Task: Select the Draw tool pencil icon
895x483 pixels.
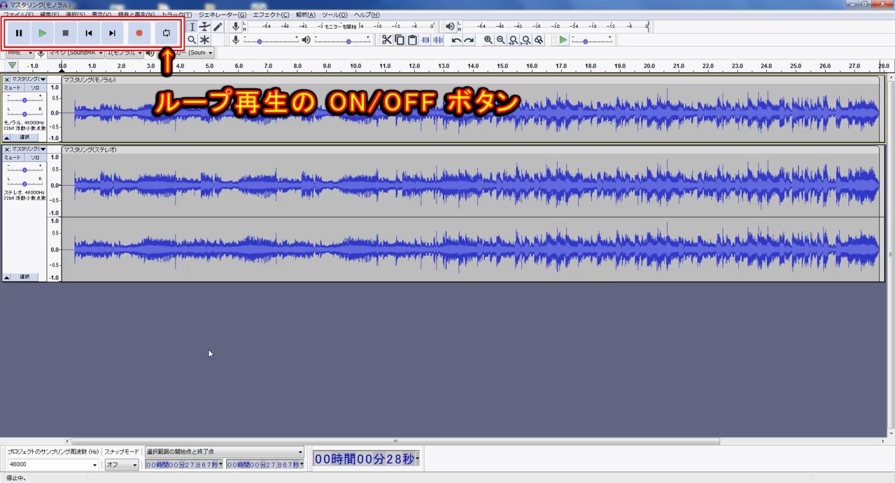Action: tap(217, 26)
